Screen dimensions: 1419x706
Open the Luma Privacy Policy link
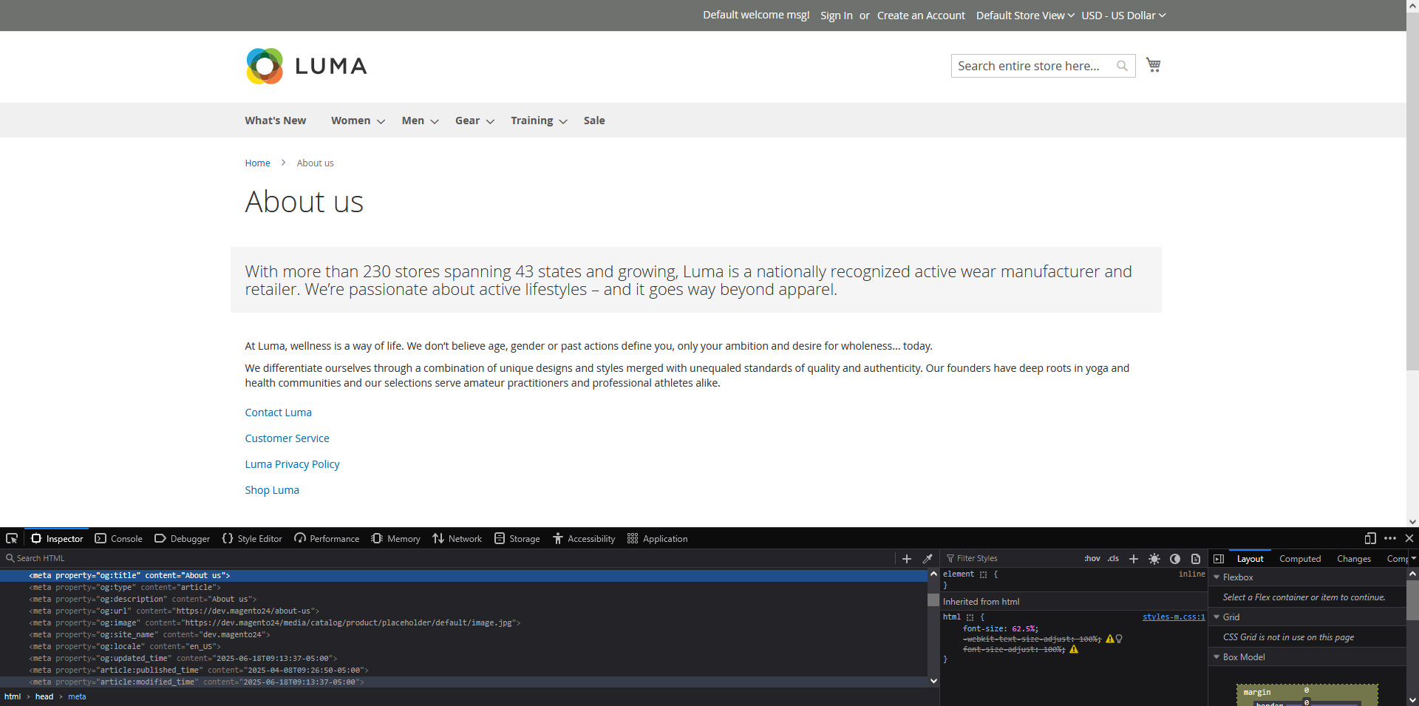click(293, 464)
